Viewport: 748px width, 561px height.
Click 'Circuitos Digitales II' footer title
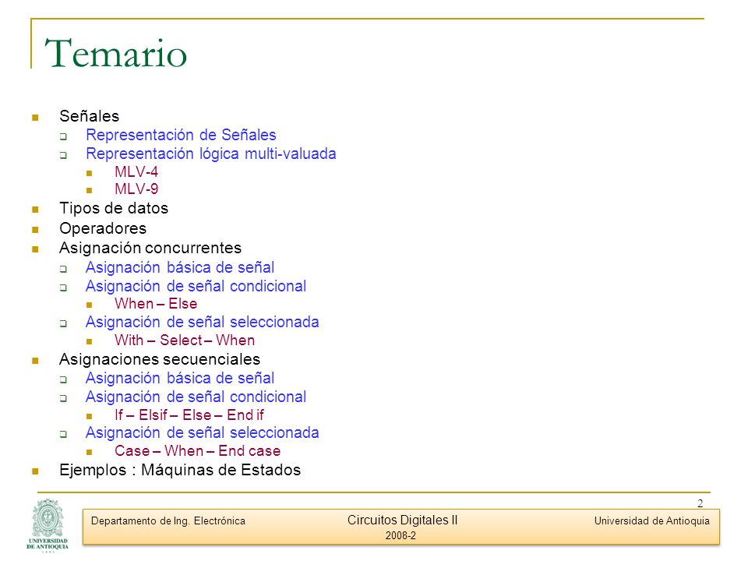pos(402,520)
